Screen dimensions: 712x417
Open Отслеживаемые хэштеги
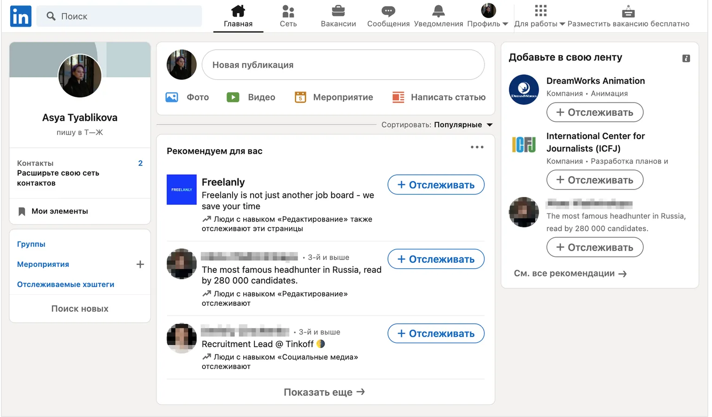65,284
